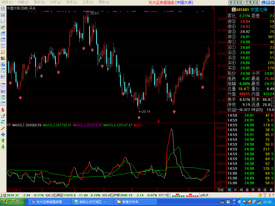Open the RSI indicator tool
The image size is (275, 206).
coord(3,91)
